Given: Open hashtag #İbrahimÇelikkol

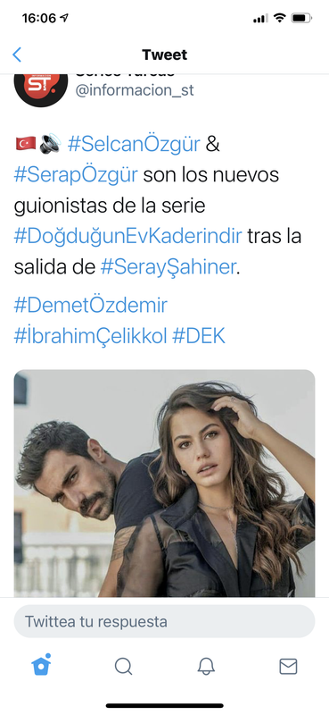Looking at the screenshot, I should tap(91, 337).
